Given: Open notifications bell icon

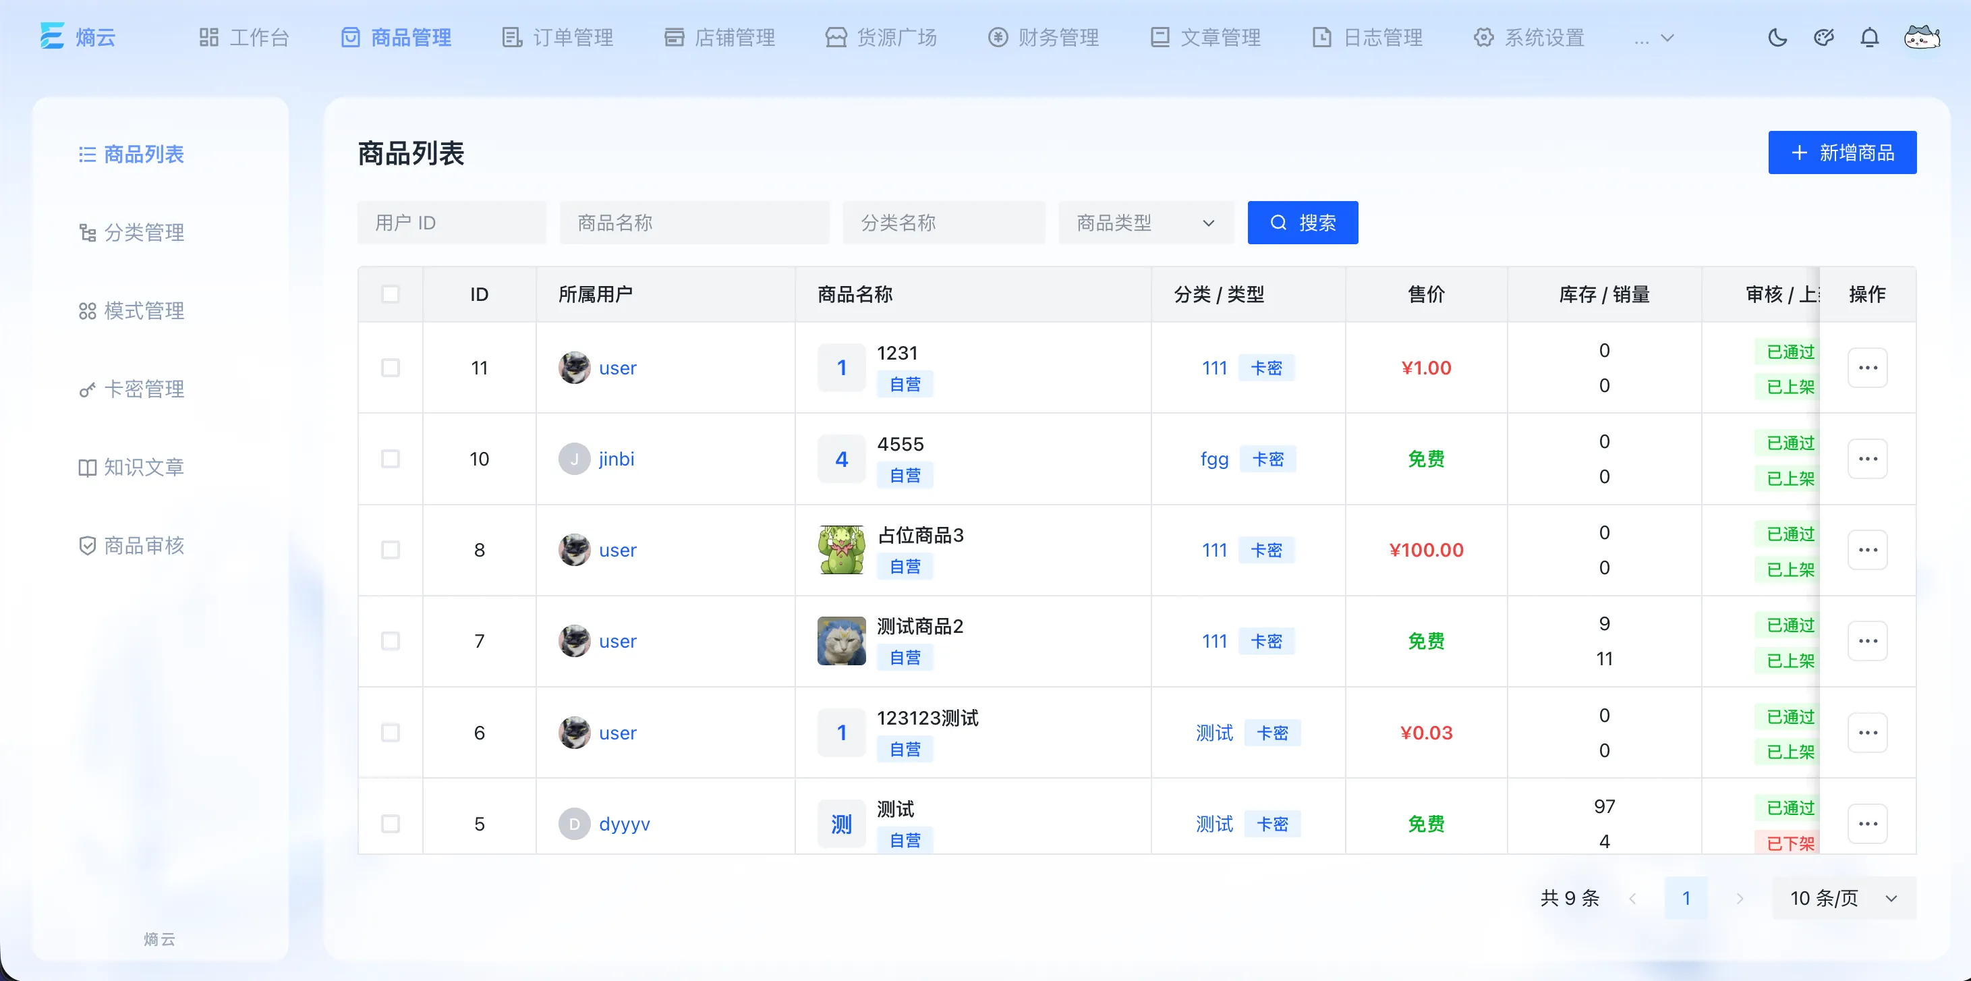Looking at the screenshot, I should tap(1869, 36).
